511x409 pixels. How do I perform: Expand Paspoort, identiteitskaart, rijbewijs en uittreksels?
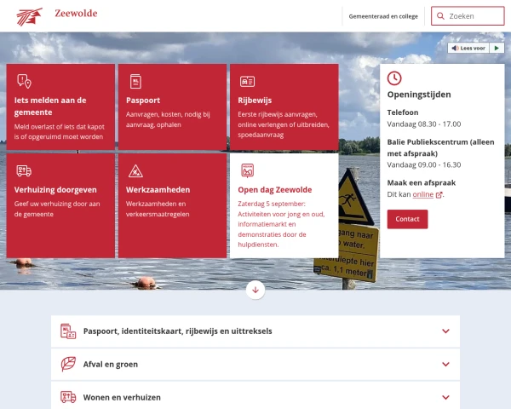pyautogui.click(x=255, y=331)
